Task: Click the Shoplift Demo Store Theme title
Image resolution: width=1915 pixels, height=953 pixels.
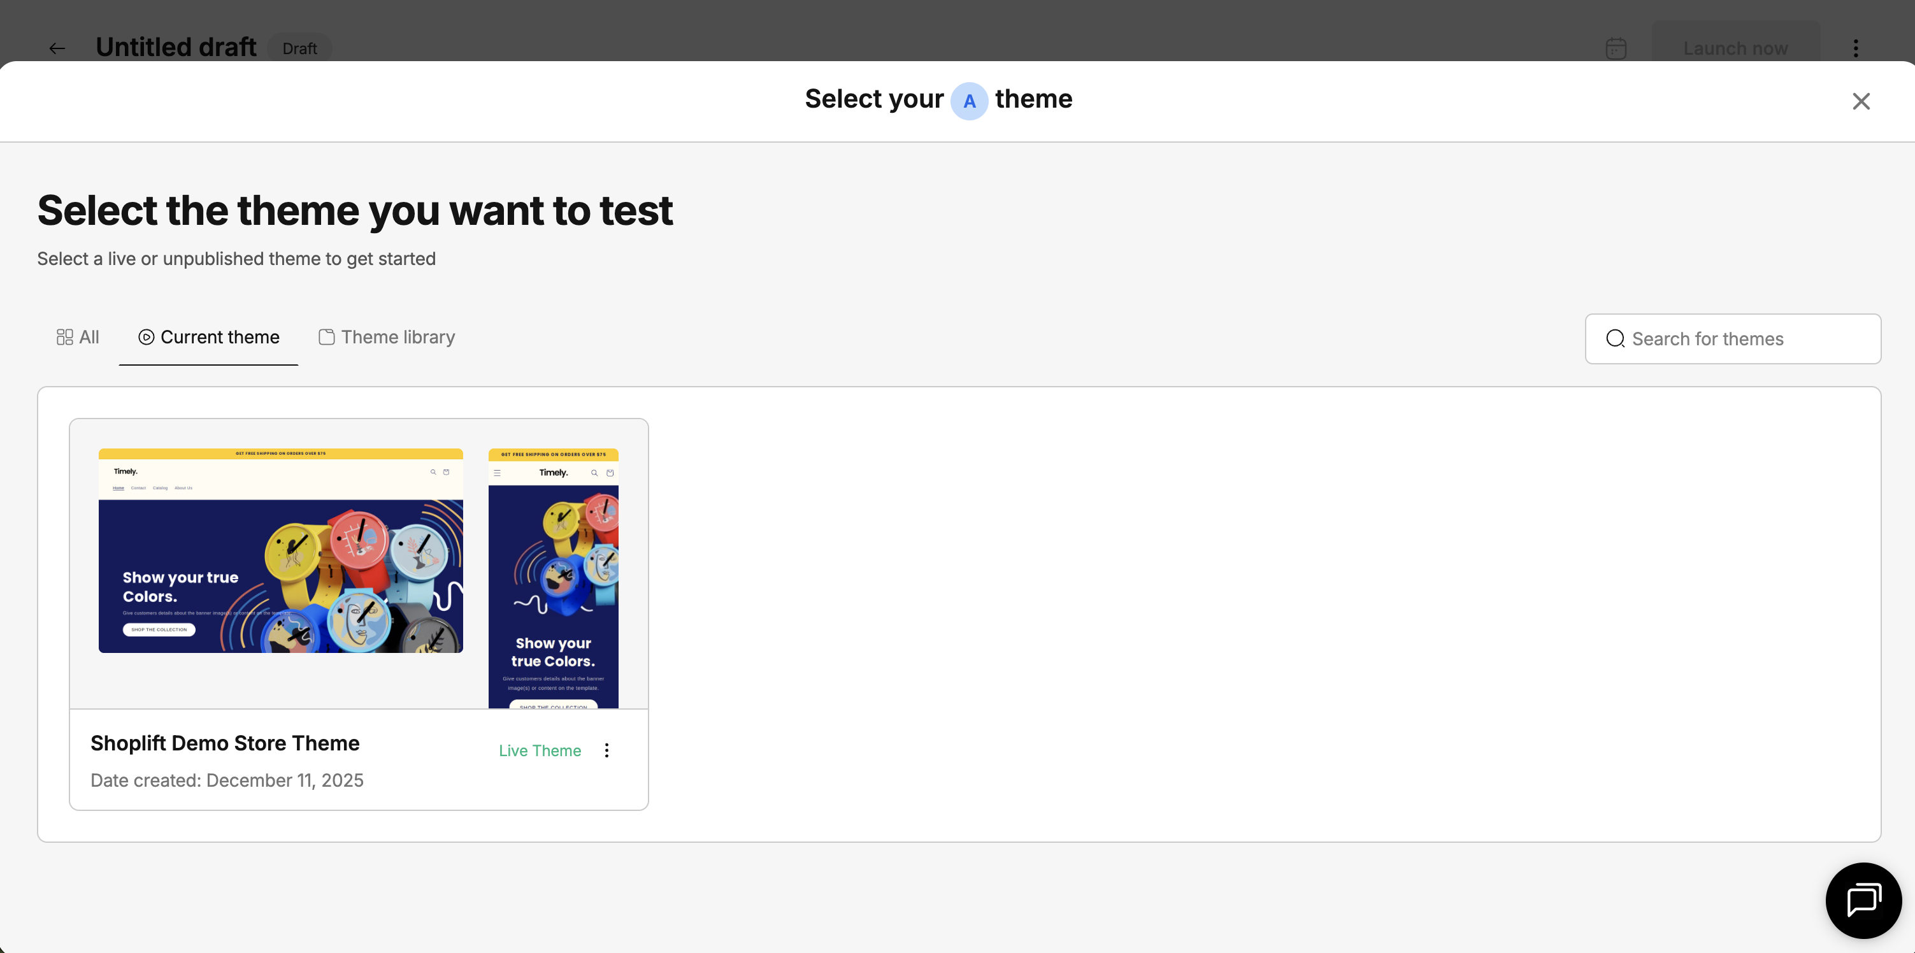Action: (x=224, y=743)
